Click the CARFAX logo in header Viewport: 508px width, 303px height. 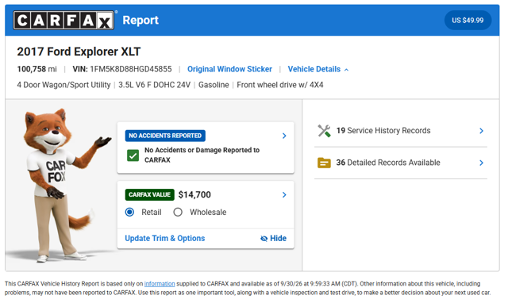[x=63, y=20]
